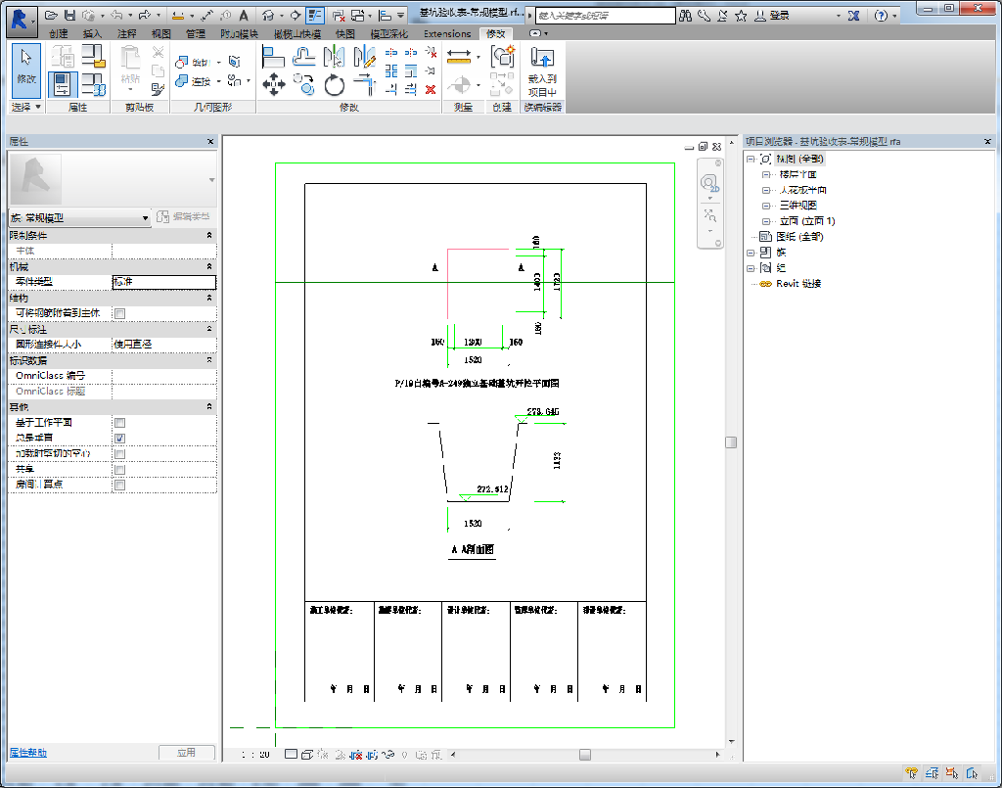Toggle the Properties palette button
1002x788 pixels.
tap(62, 84)
